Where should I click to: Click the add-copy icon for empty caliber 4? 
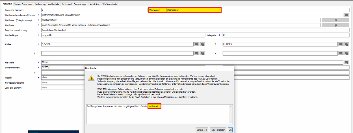[347, 53]
